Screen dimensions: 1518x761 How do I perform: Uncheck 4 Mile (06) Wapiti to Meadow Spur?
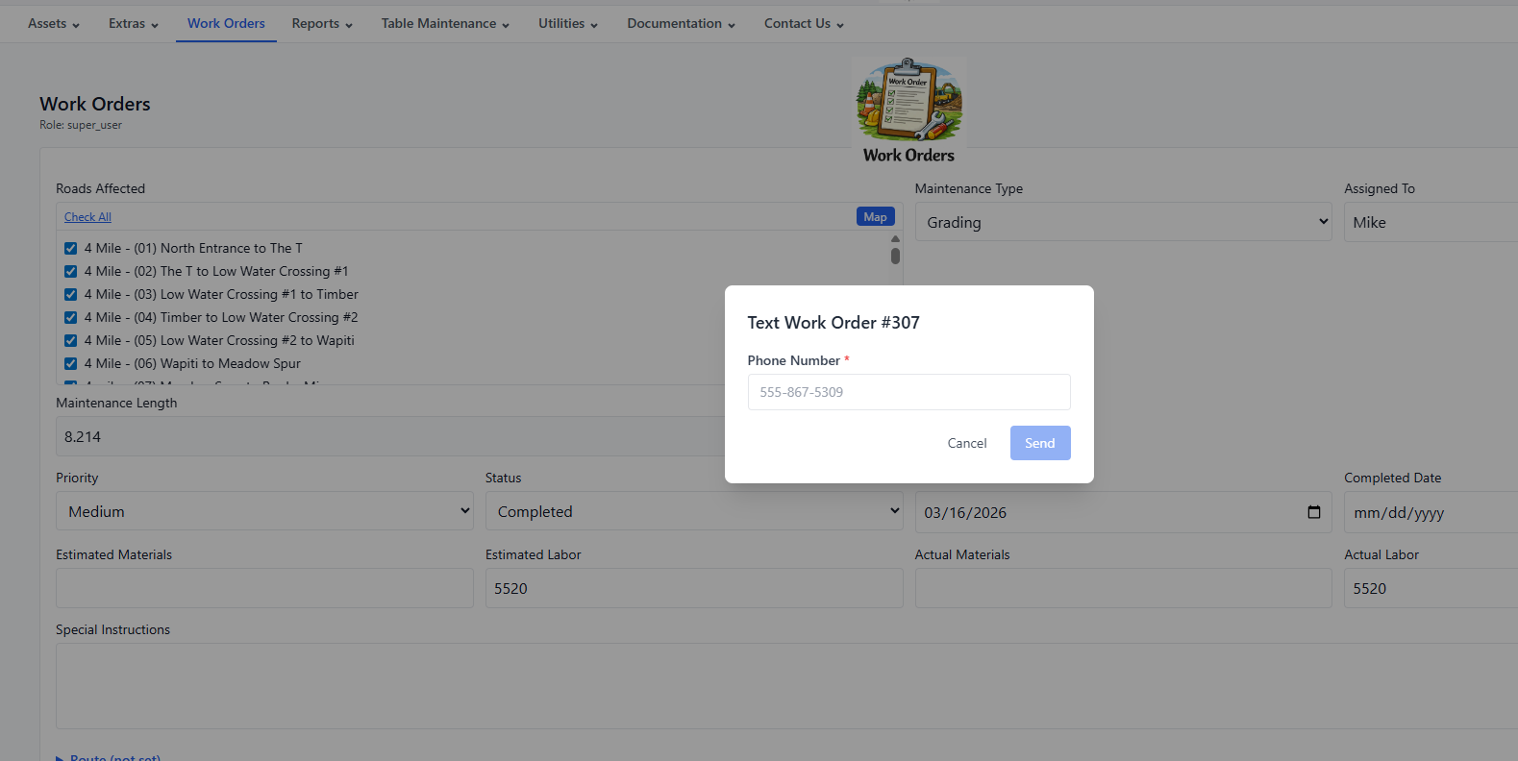click(70, 363)
